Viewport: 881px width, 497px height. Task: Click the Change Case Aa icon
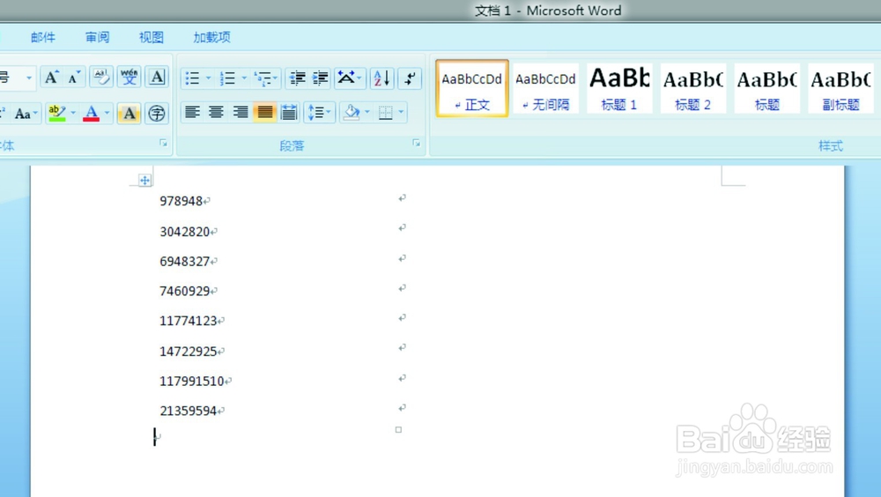click(23, 115)
